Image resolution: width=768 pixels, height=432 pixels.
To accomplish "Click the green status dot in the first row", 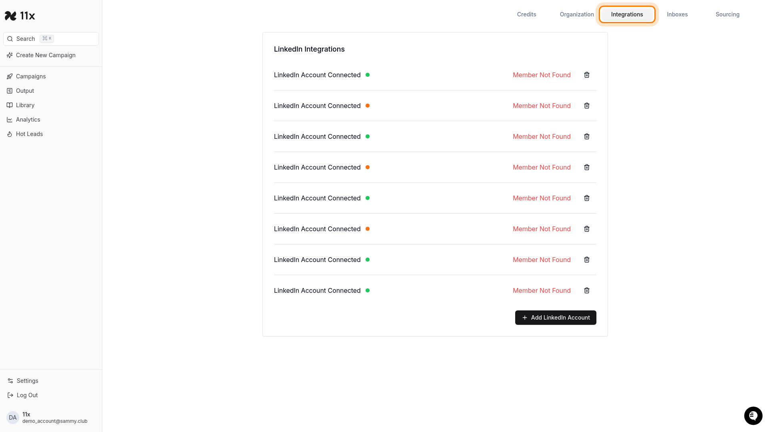I will (x=368, y=75).
